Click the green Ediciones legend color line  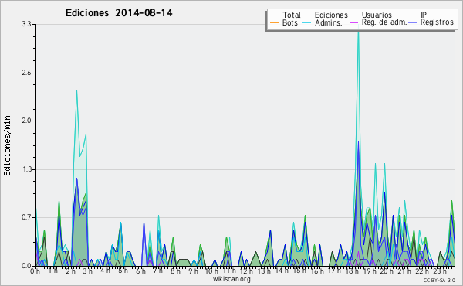coord(307,15)
